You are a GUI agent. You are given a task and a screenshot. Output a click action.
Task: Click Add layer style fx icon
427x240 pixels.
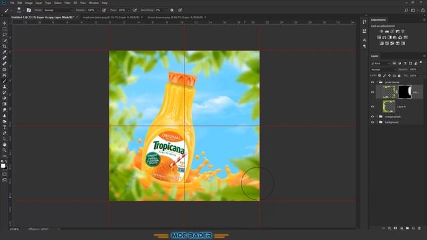point(390,228)
